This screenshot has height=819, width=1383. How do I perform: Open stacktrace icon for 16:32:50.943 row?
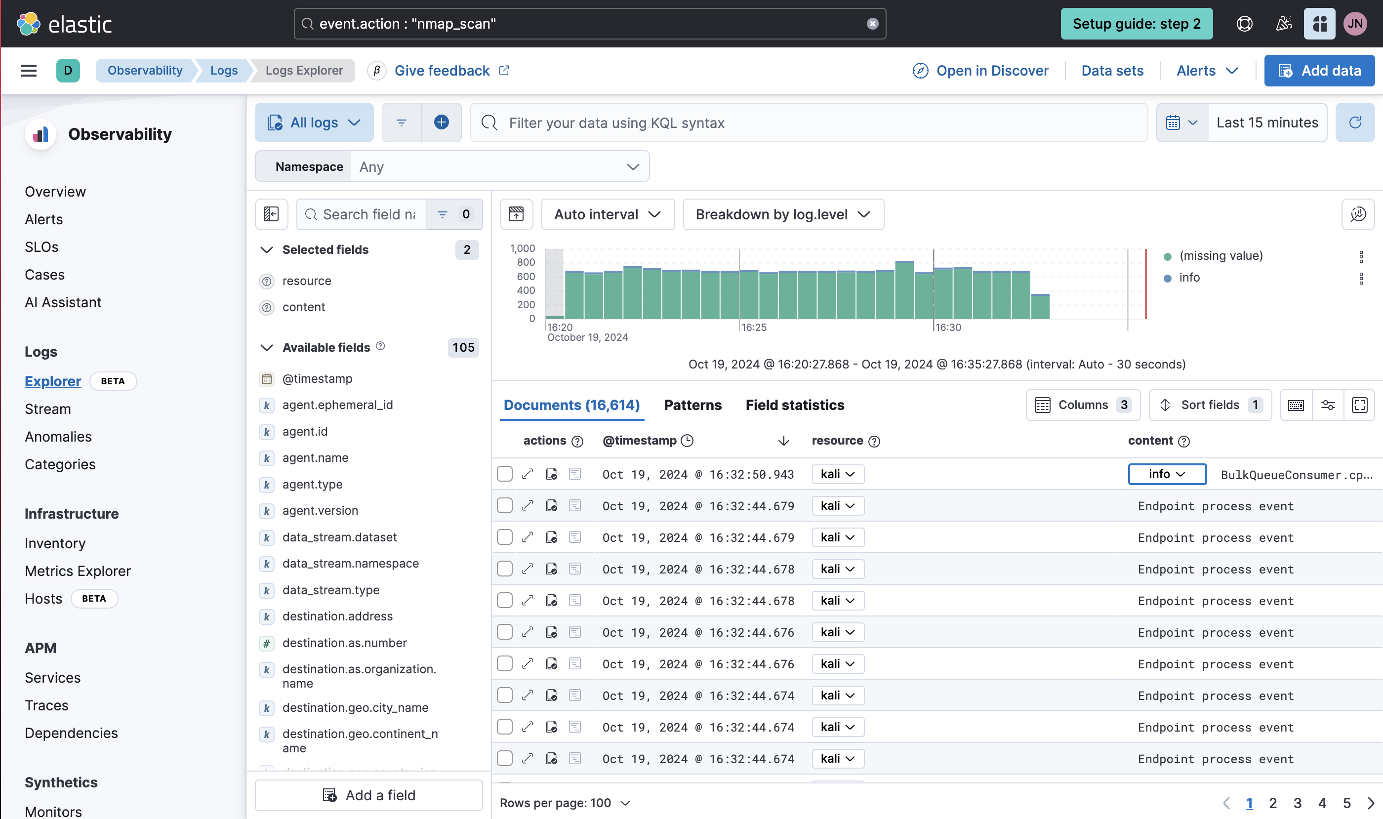575,474
